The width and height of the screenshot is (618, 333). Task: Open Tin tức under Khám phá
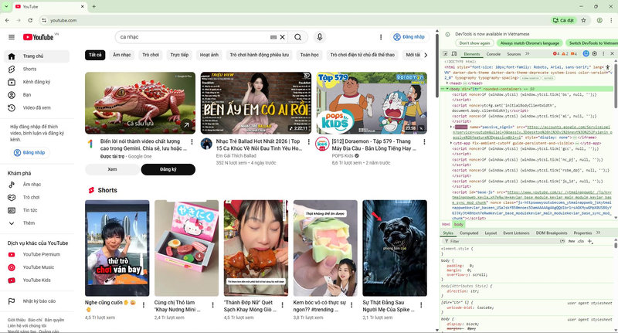point(36,210)
